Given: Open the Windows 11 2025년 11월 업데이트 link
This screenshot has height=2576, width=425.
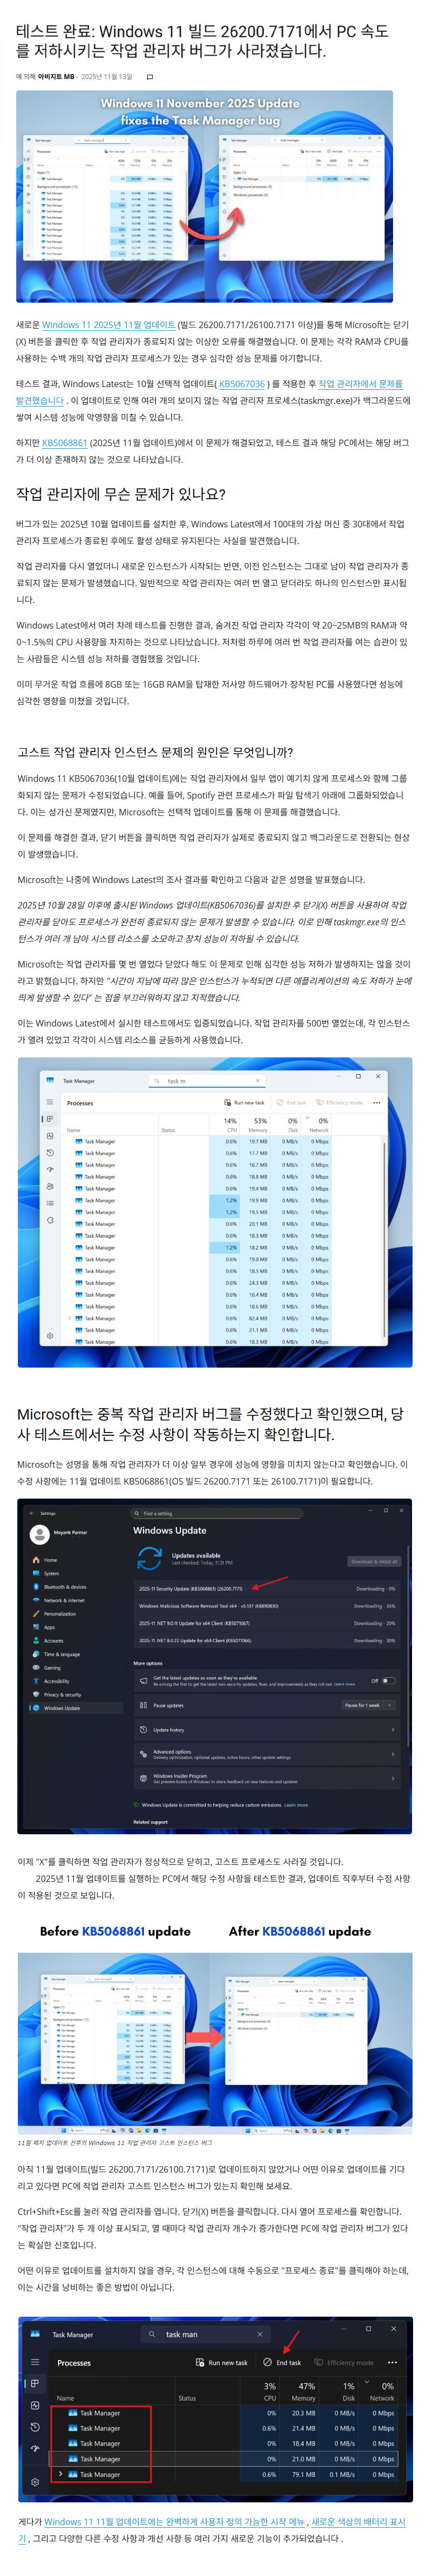Looking at the screenshot, I should [108, 324].
